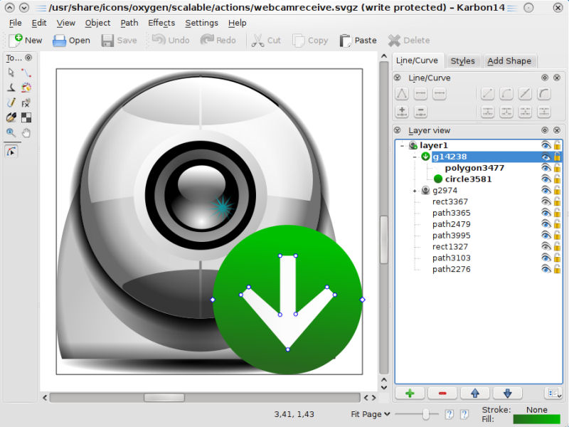Switch to the Styles tab
The height and width of the screenshot is (427, 569).
click(463, 61)
